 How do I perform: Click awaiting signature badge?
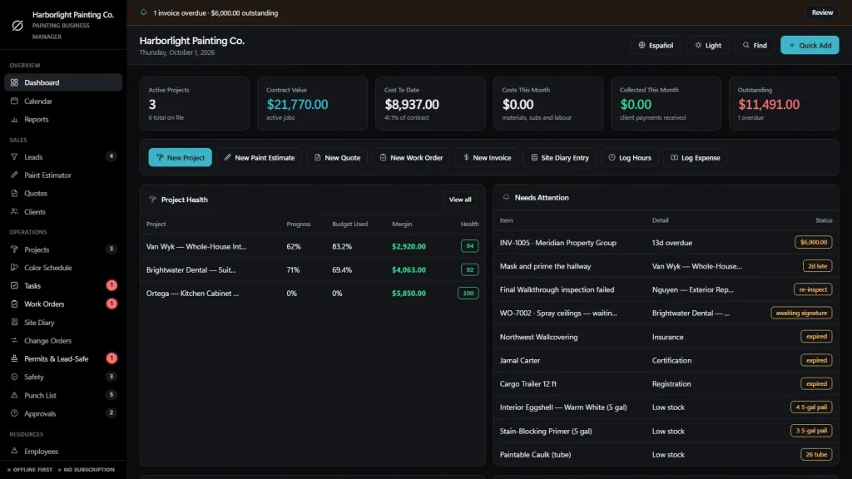(x=801, y=313)
